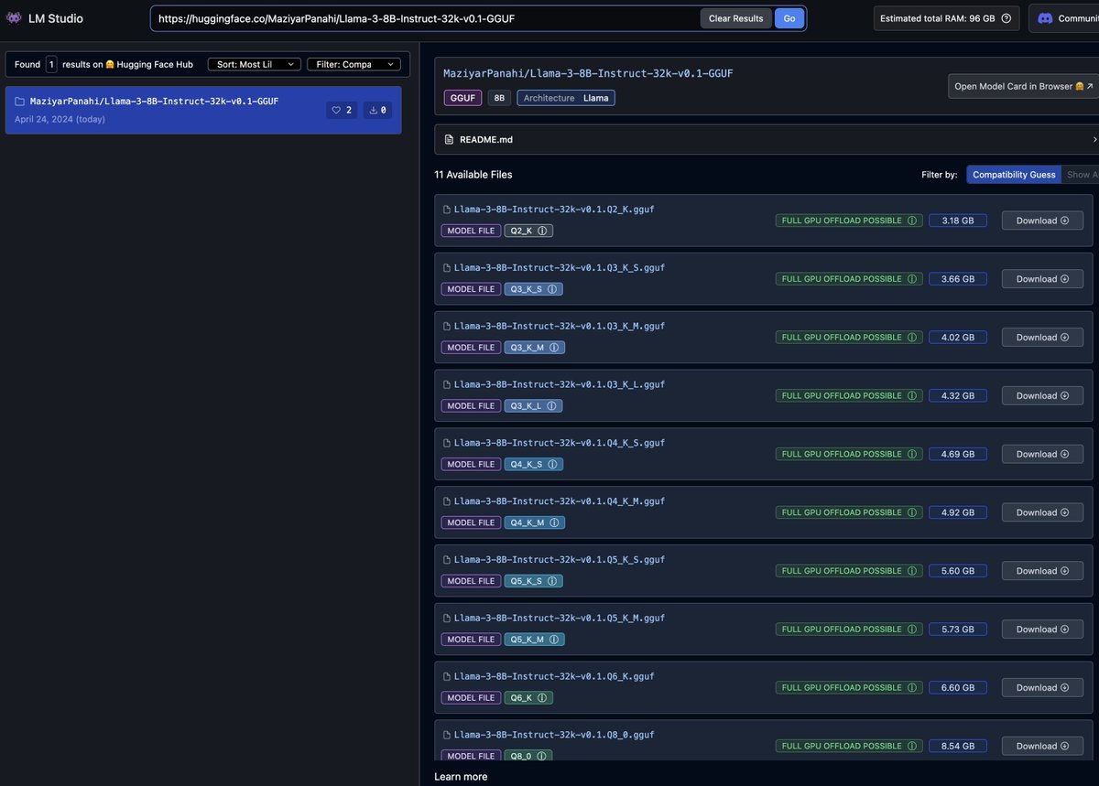Screen dimensions: 1099x786
Task: Click the file icon beside Q4_K_S.gguf
Action: pos(447,443)
